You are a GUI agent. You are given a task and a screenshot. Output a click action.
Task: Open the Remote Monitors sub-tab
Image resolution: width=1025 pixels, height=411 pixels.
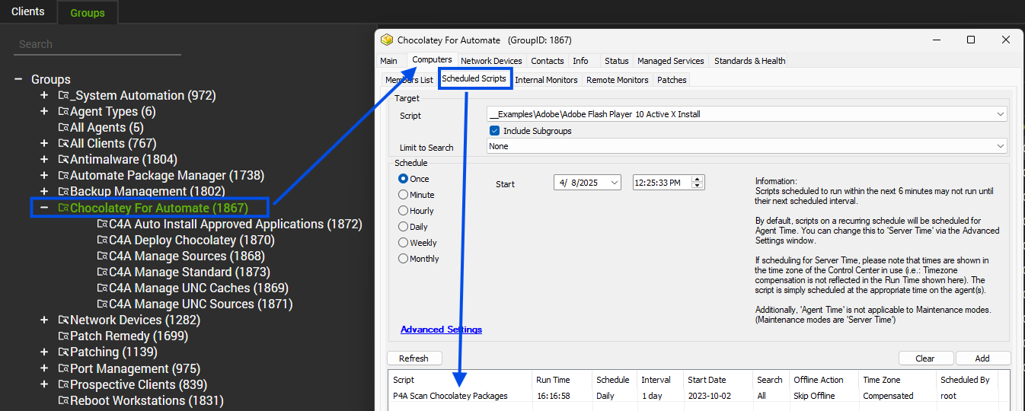tap(618, 80)
